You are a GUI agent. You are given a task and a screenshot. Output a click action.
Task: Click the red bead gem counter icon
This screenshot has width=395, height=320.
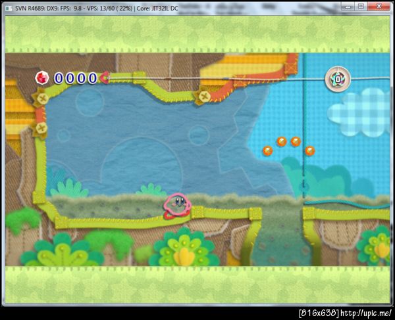coord(42,78)
